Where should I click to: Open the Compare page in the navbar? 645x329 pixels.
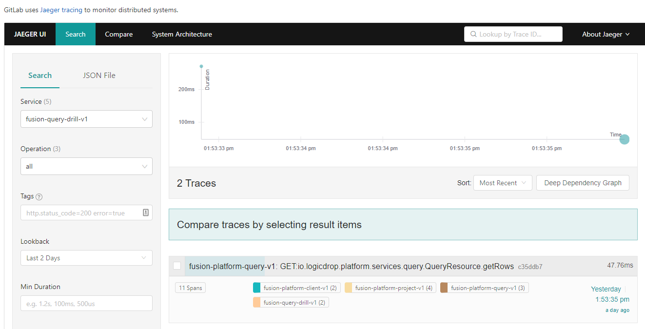(119, 34)
